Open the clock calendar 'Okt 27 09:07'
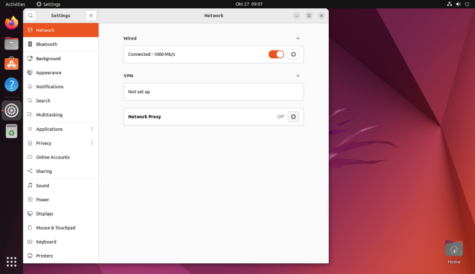Image resolution: width=475 pixels, height=274 pixels. 249,4
